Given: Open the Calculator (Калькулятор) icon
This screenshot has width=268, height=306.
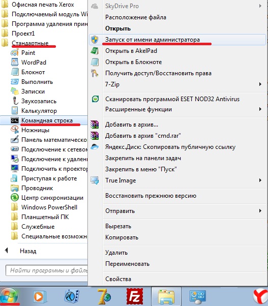Looking at the screenshot, I should (15, 111).
